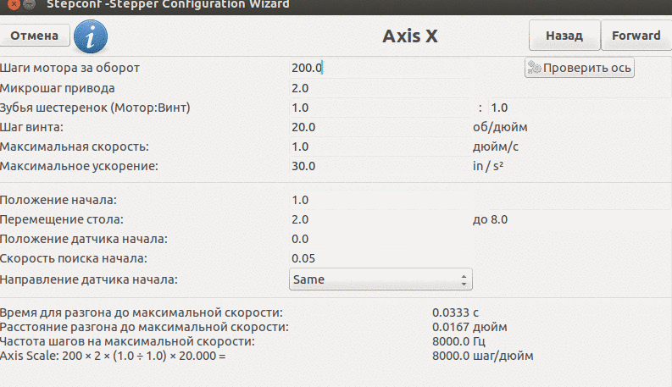This screenshot has width=672, height=387.
Task: Proceed with the Forward button
Action: click(x=636, y=36)
